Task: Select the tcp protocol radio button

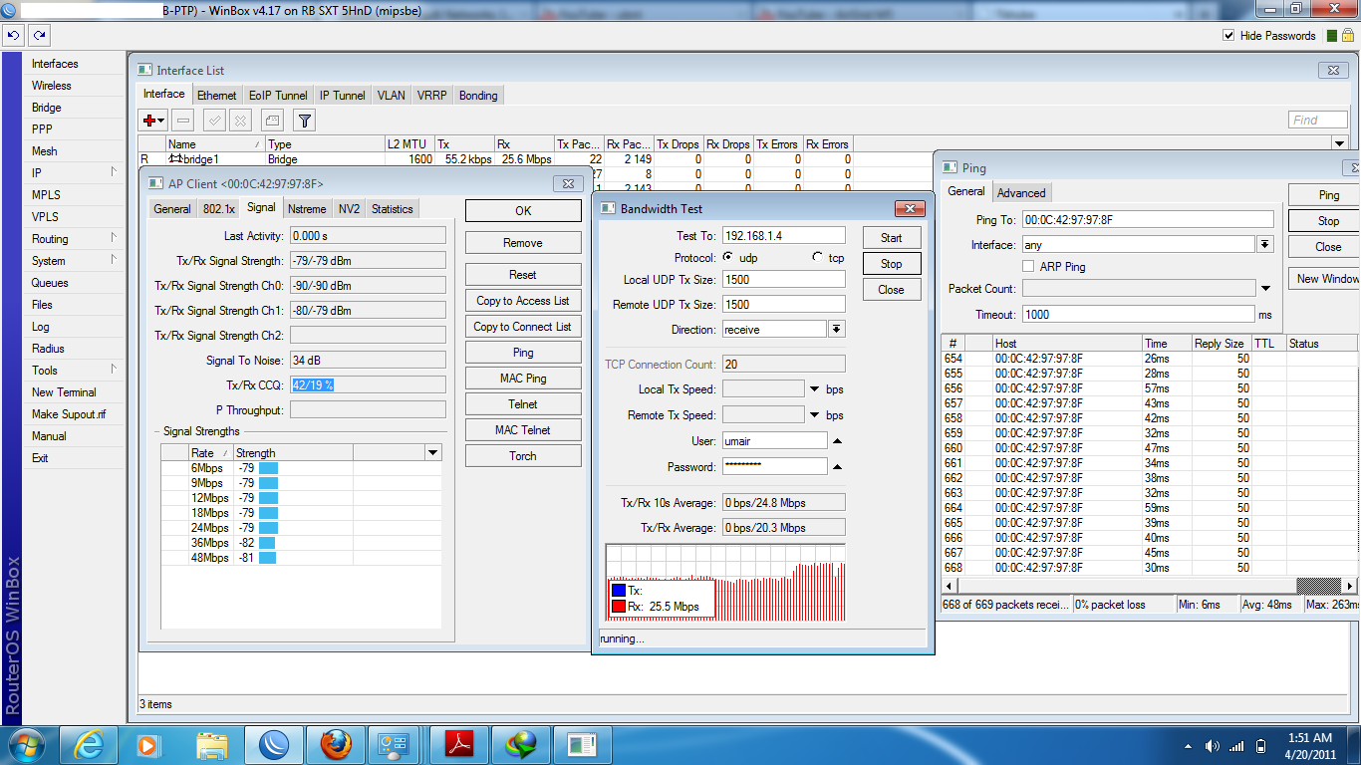Action: tap(818, 257)
